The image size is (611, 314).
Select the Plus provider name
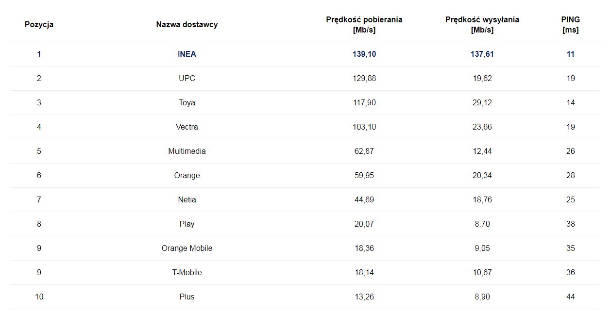187,297
